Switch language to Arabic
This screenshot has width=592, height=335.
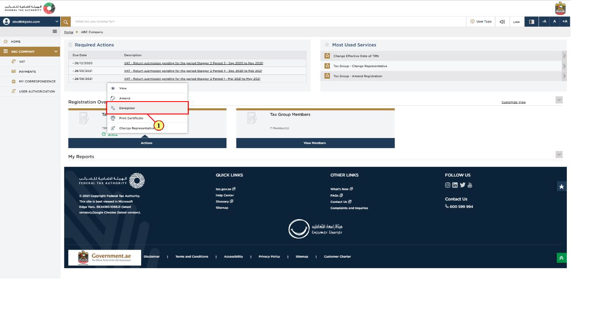tap(517, 21)
